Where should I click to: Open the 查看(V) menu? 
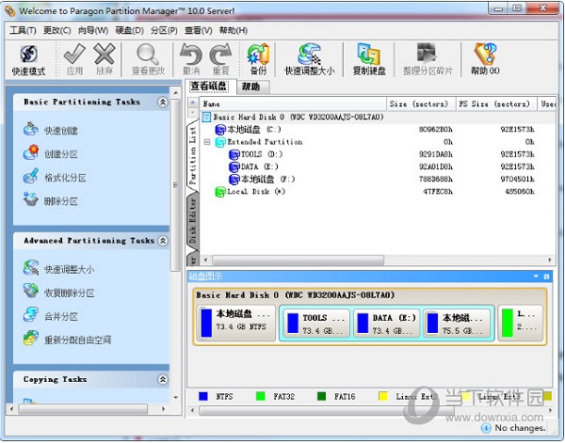click(199, 31)
